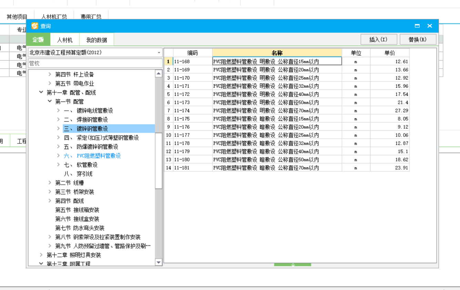460x290 pixels.
Task: Select code cell 11-170
Action: (x=193, y=78)
